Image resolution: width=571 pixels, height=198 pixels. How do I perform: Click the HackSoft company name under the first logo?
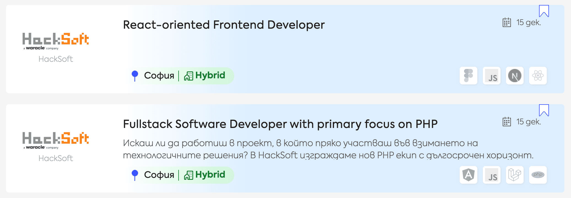point(56,59)
